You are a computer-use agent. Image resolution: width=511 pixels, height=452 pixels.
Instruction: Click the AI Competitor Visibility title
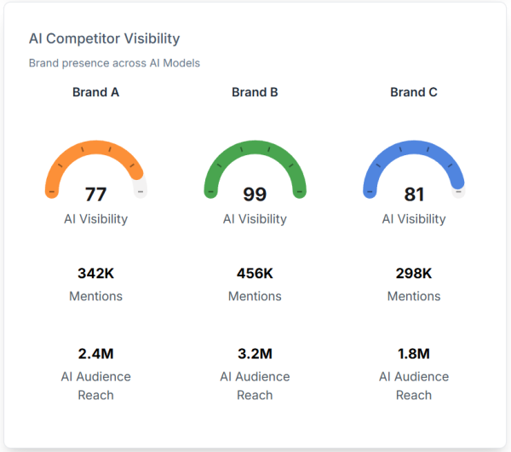coord(104,38)
